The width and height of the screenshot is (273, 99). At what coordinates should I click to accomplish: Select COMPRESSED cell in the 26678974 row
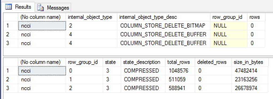coord(143,88)
